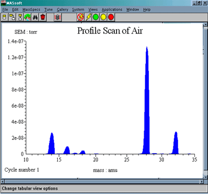Click the green tree graph toolbar icon
The image size is (208, 194).
click(28, 17)
